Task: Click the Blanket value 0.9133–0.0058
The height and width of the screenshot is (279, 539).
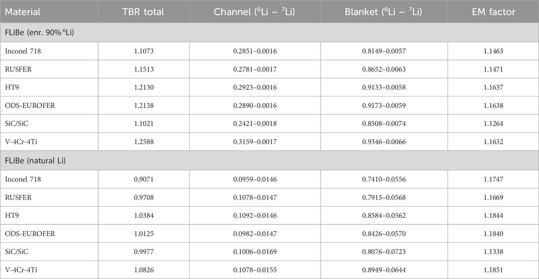Action: click(x=384, y=88)
